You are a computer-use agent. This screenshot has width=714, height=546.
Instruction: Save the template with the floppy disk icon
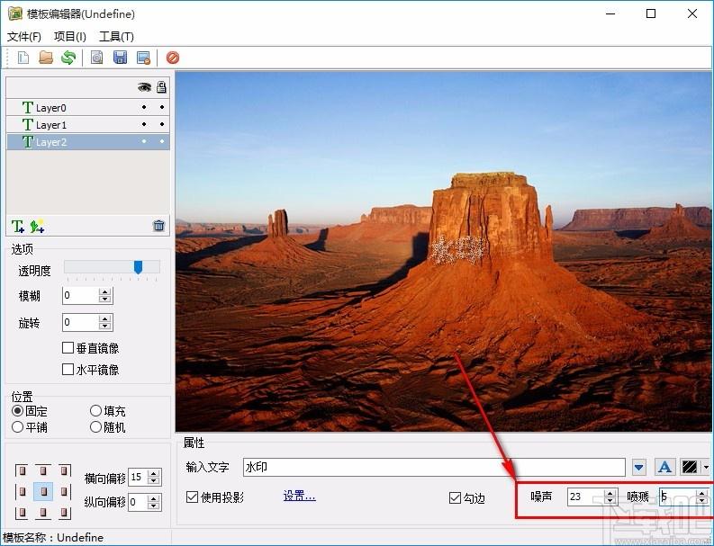point(121,58)
